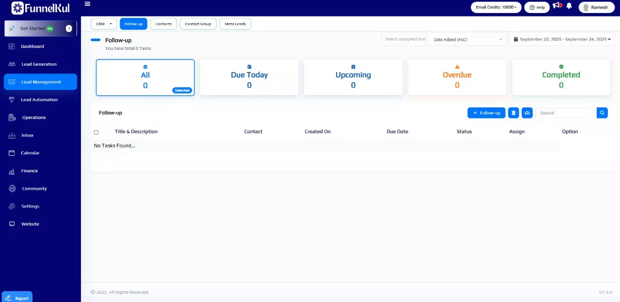Select the Completed filter card
This screenshot has height=302, width=620.
561,77
